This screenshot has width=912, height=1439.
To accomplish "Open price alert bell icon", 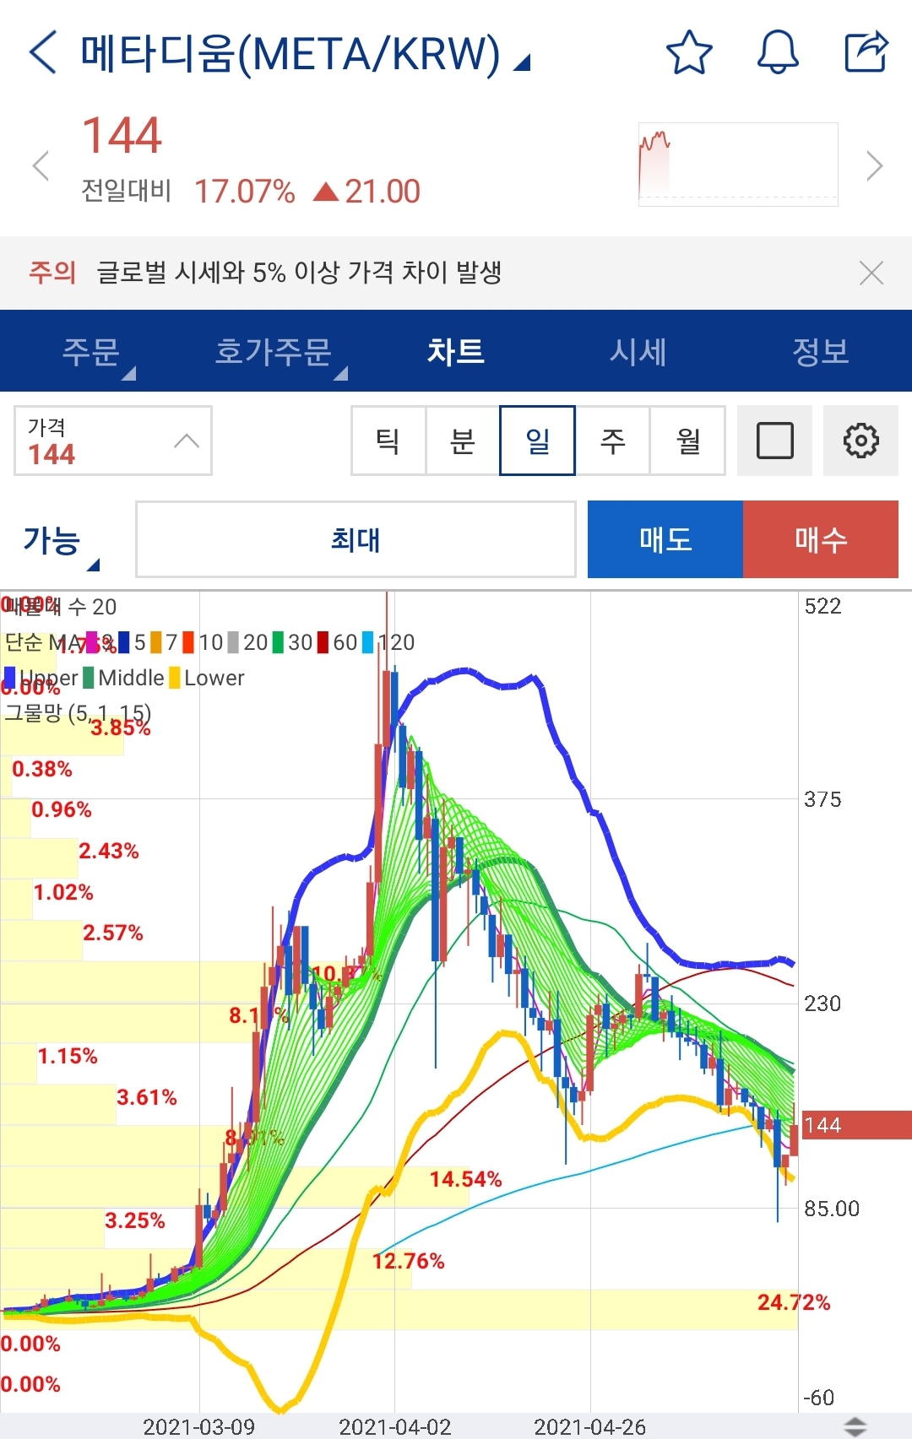I will 778,52.
